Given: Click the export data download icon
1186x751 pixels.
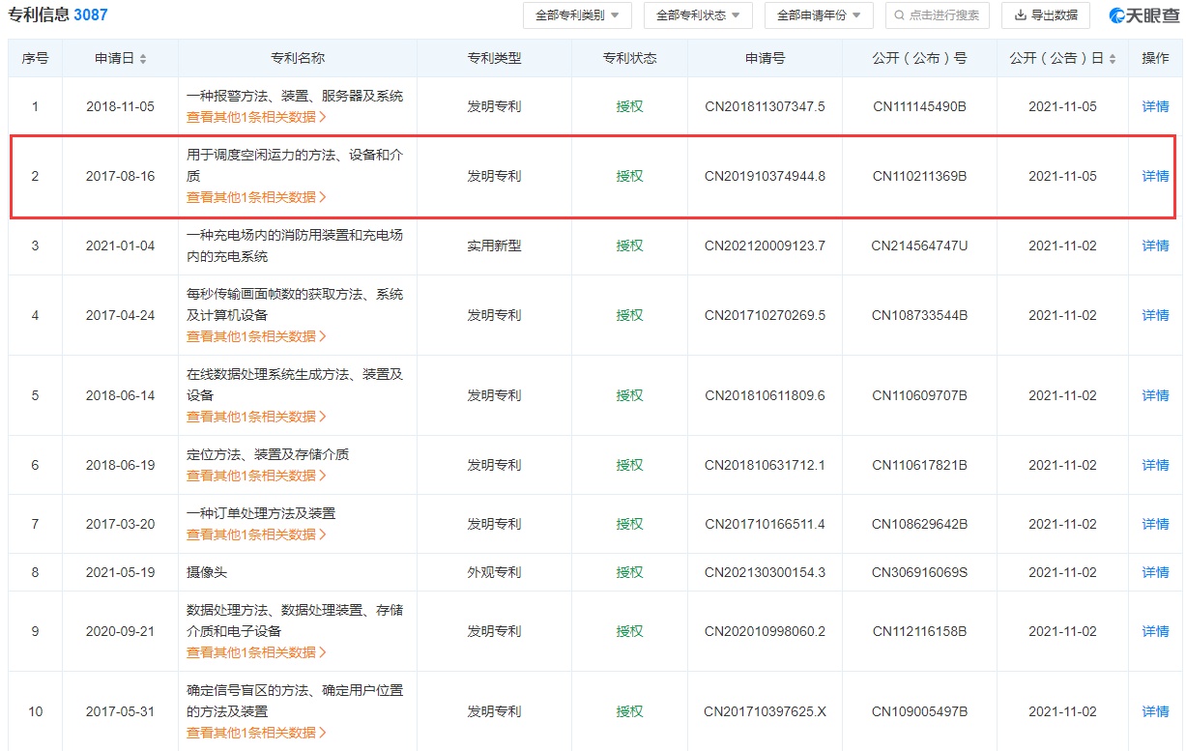Looking at the screenshot, I should click(1020, 15).
